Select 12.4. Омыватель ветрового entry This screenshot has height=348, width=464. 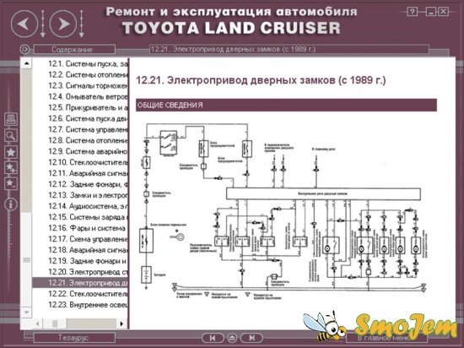[88, 96]
